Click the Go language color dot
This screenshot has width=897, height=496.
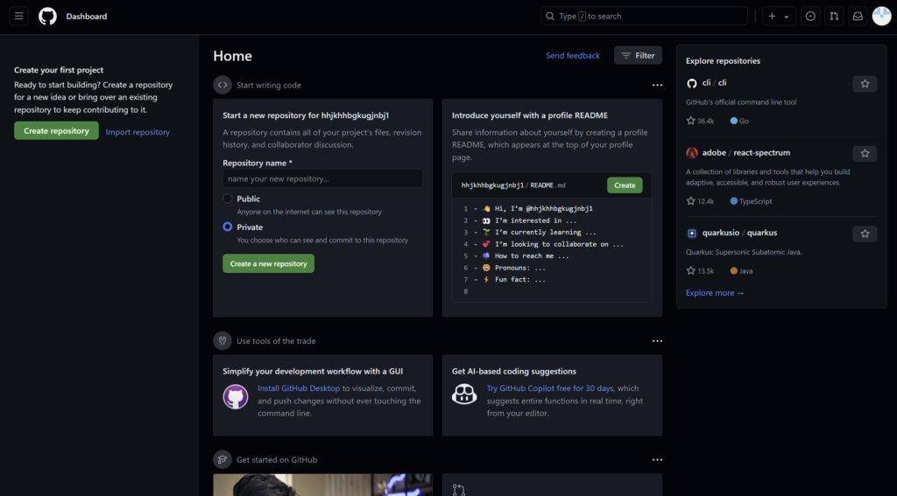tap(734, 121)
